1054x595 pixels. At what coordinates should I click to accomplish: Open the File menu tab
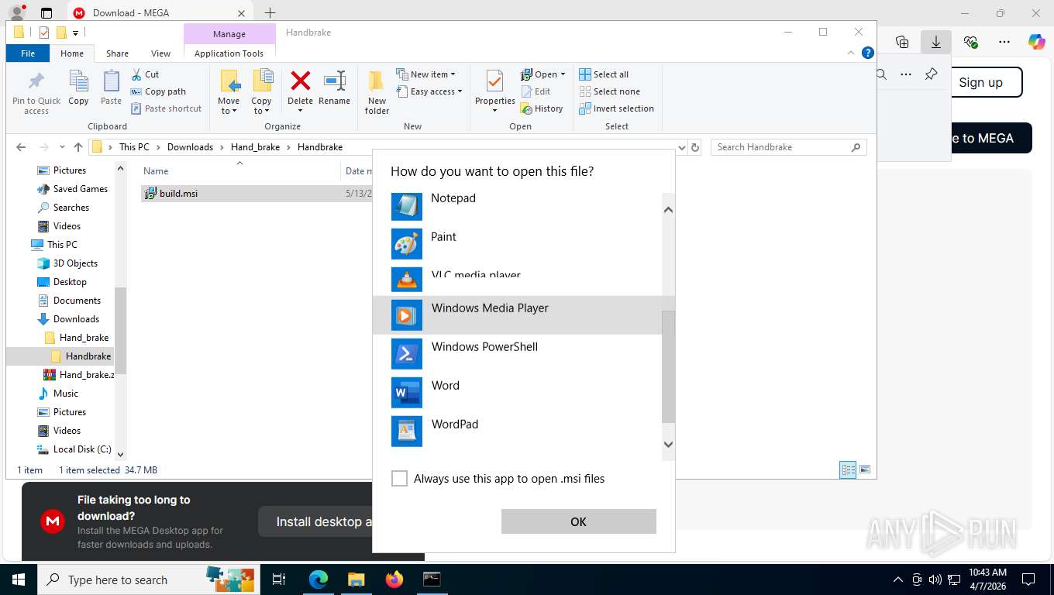[x=28, y=53]
